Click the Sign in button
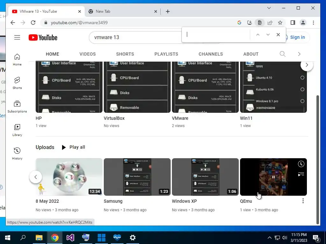The width and height of the screenshot is (326, 244). coord(297,37)
